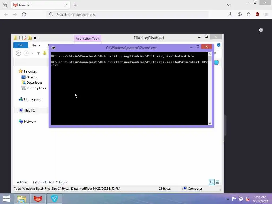272x204 pixels.
Task: Open recent browsing sidebar icon
Action: coord(5,5)
